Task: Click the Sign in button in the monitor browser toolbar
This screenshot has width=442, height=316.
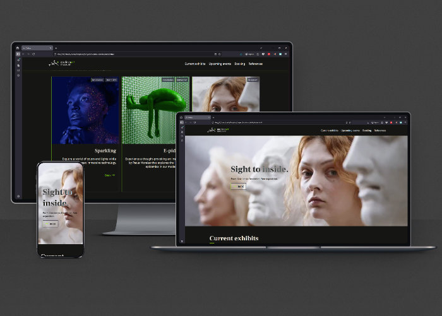Action: click(249, 54)
